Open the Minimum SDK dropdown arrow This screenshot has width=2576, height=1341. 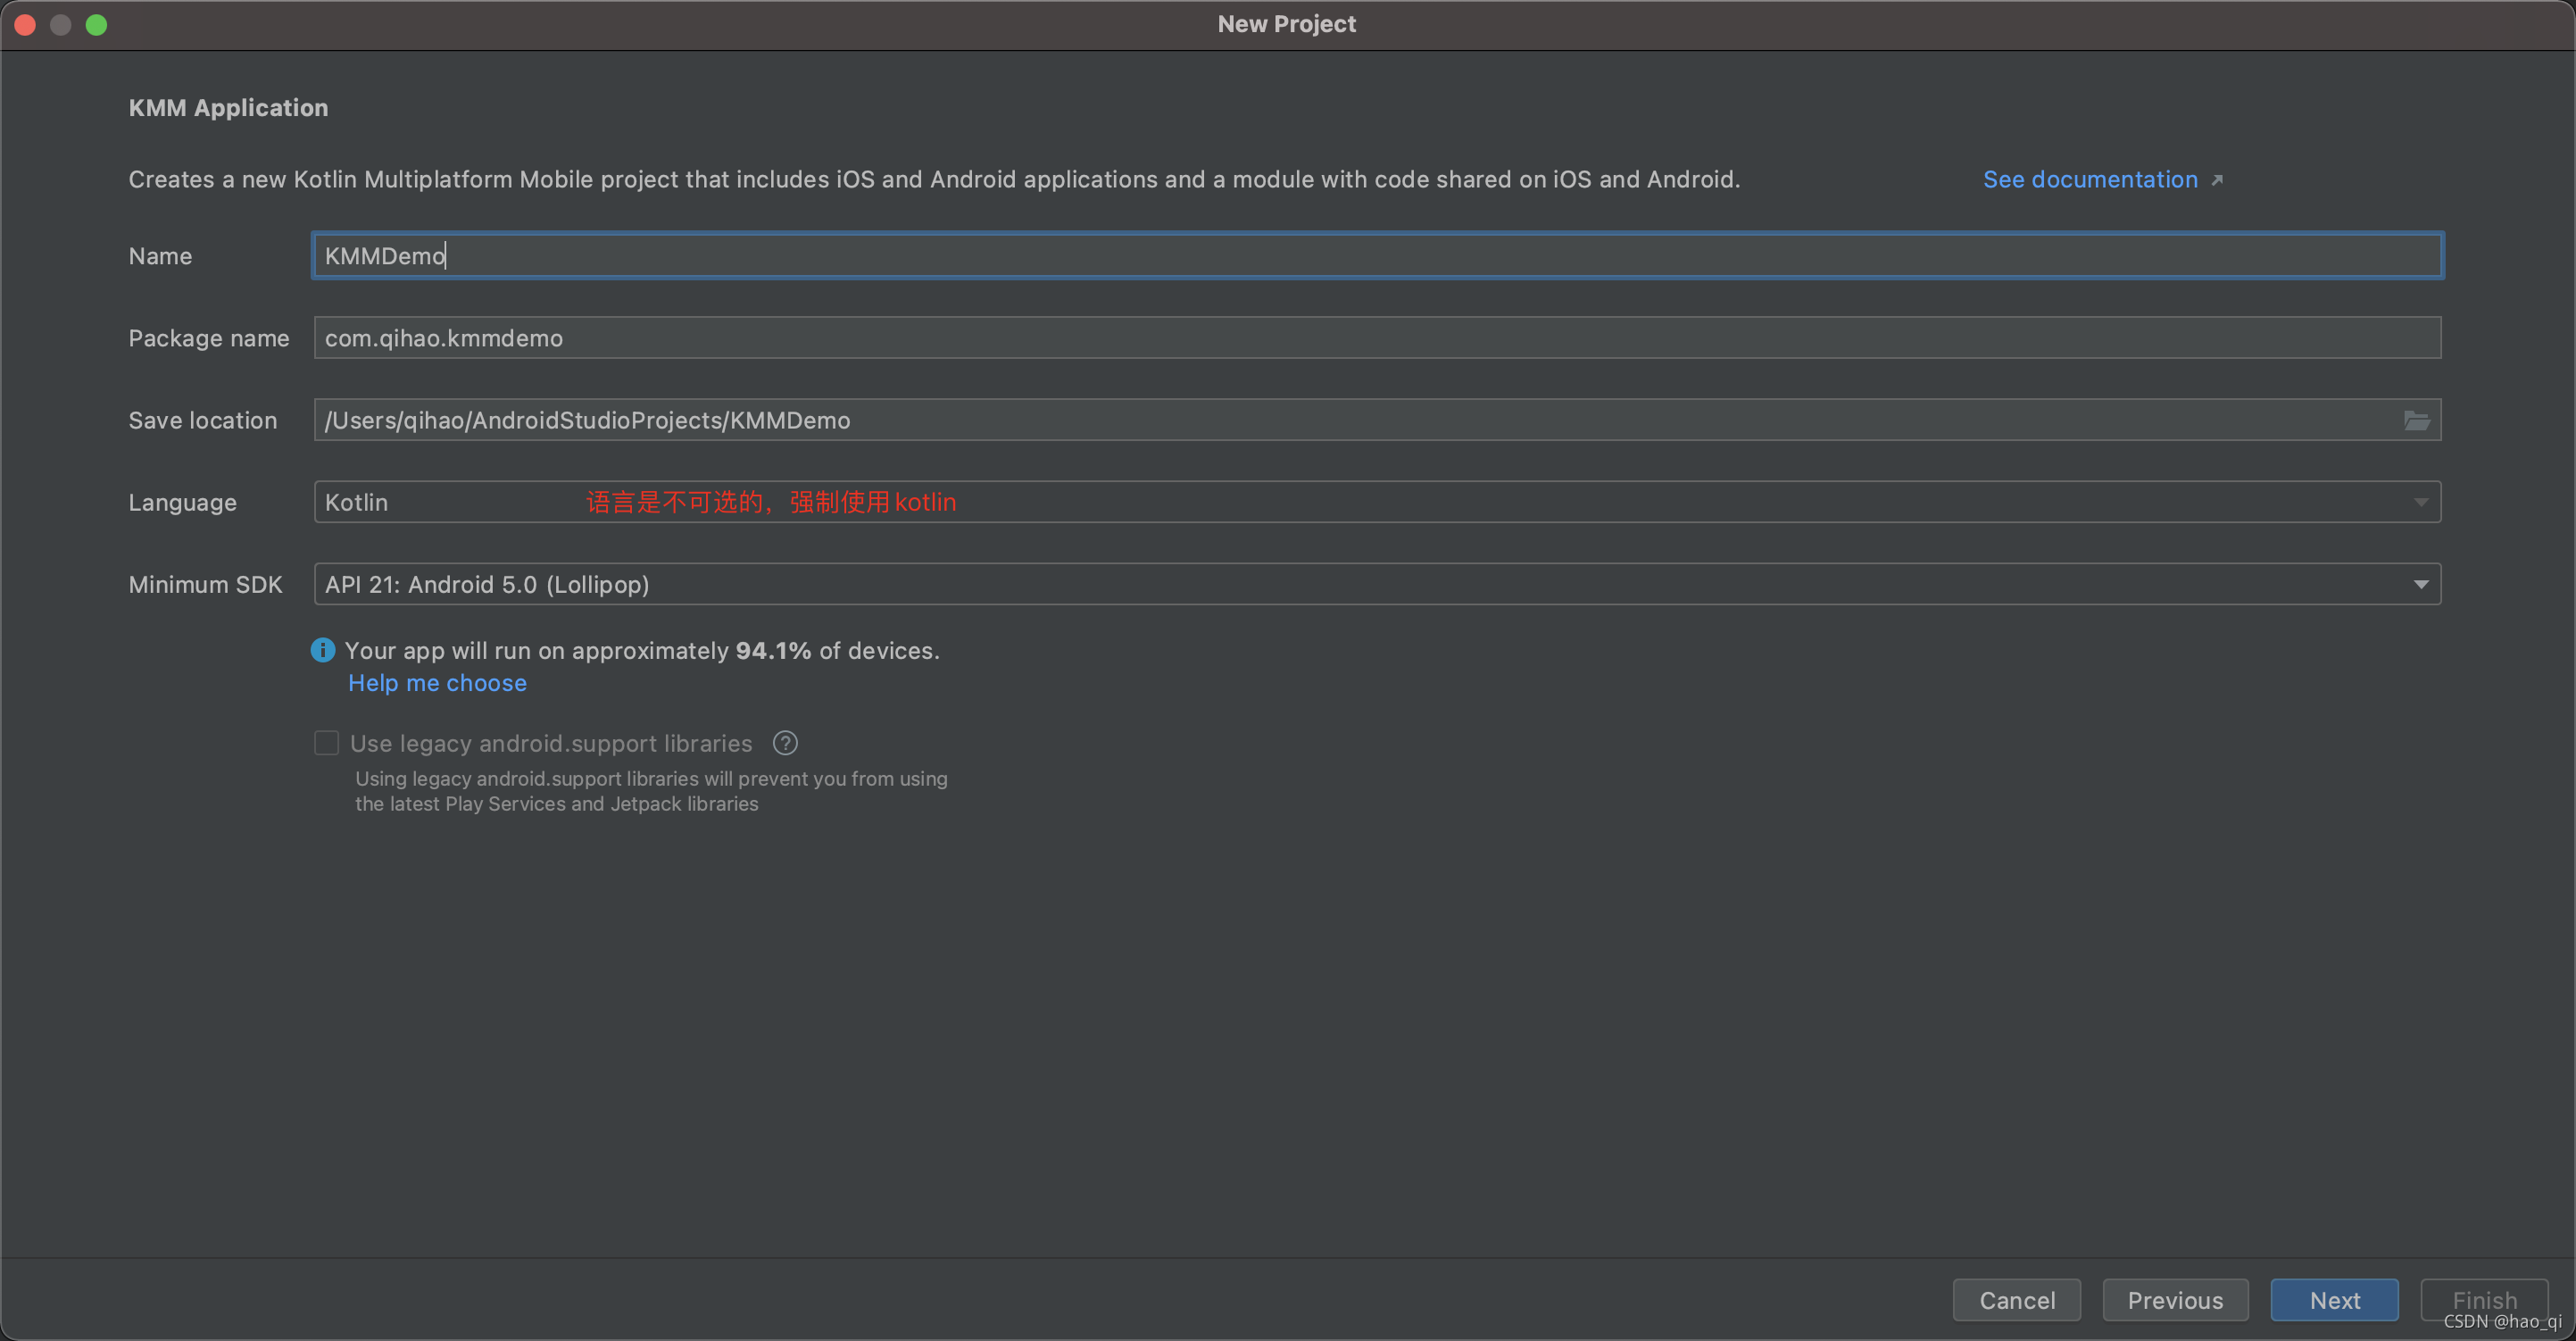[2420, 584]
